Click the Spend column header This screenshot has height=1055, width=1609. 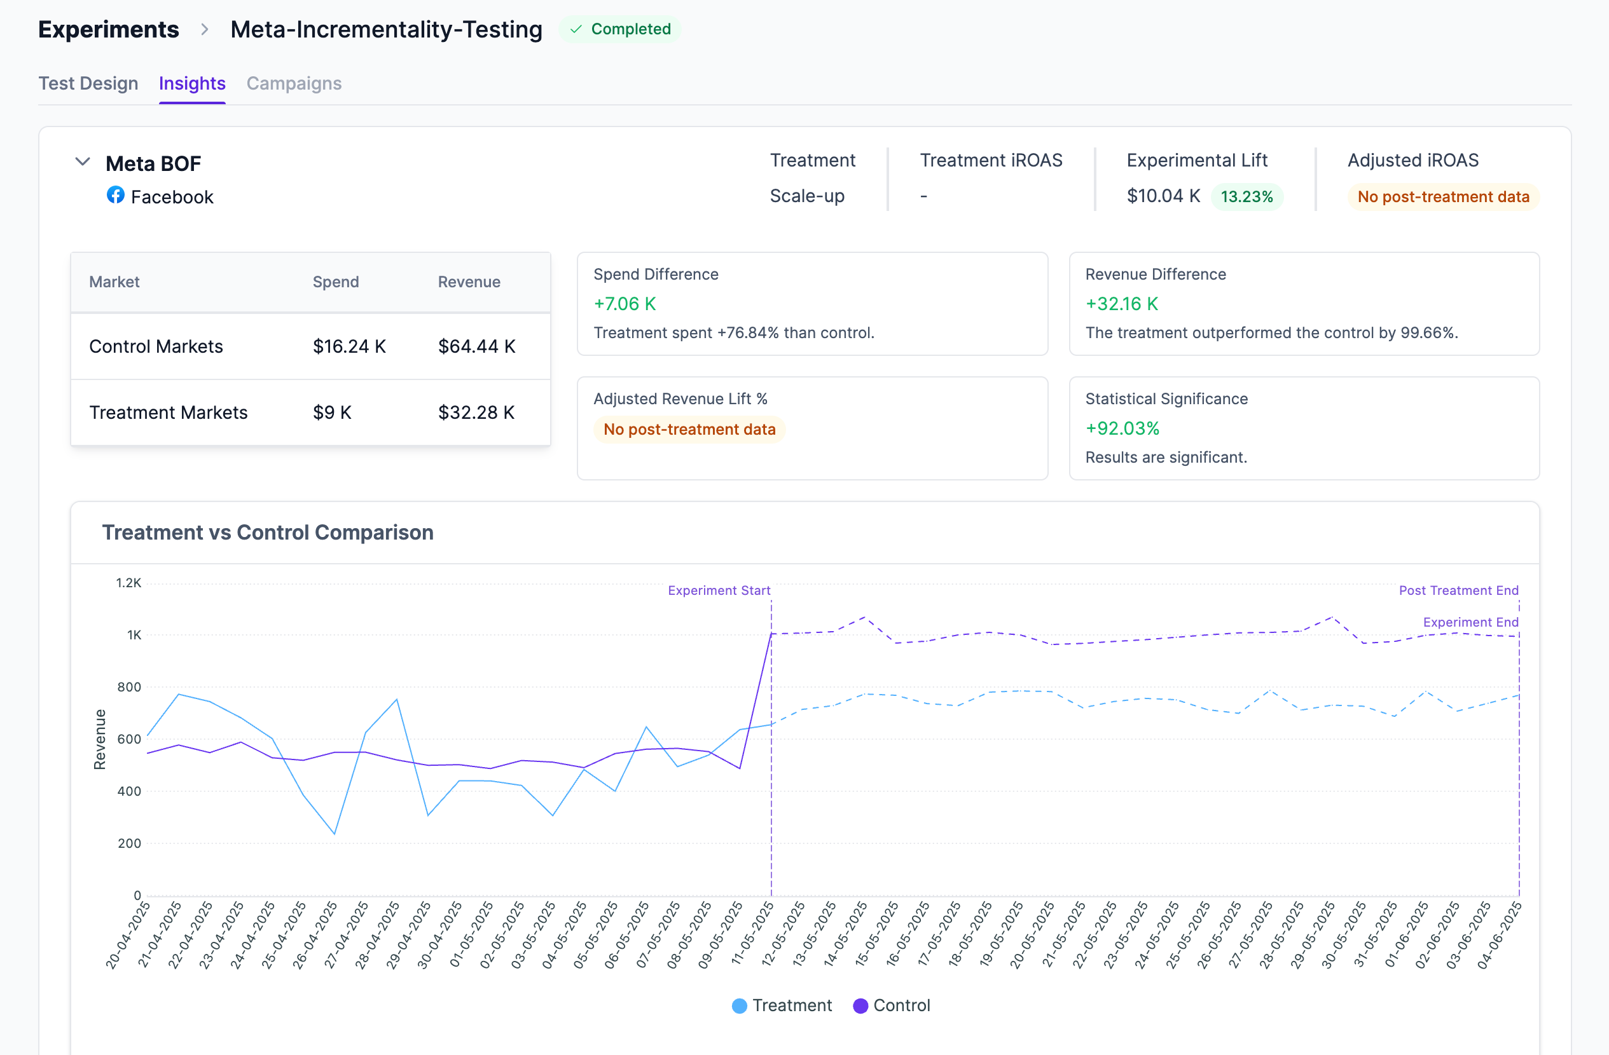(x=335, y=282)
